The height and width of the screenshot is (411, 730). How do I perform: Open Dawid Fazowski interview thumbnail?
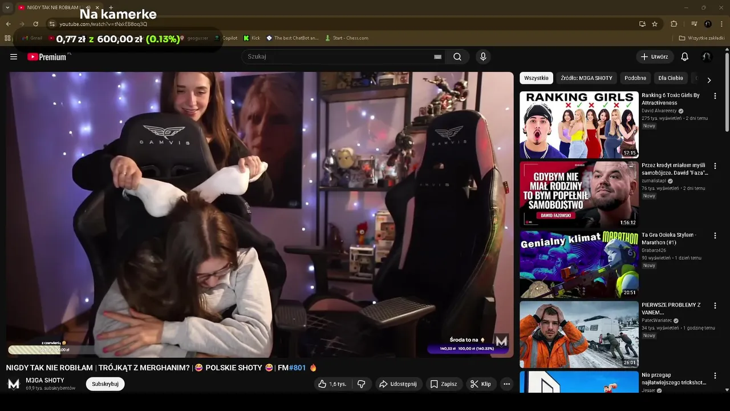(x=579, y=195)
